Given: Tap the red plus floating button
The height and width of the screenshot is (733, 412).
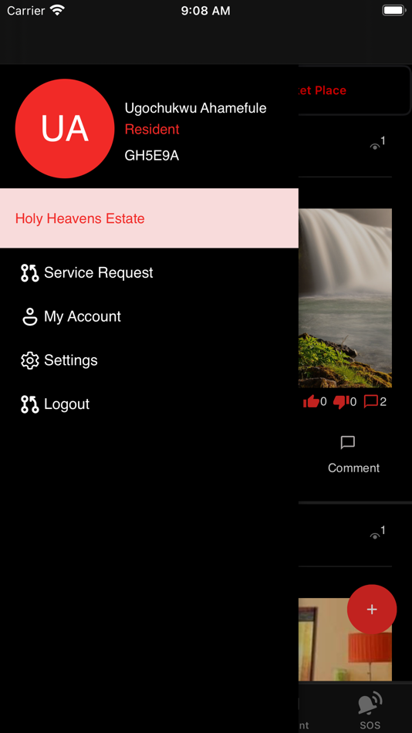Looking at the screenshot, I should pyautogui.click(x=372, y=609).
